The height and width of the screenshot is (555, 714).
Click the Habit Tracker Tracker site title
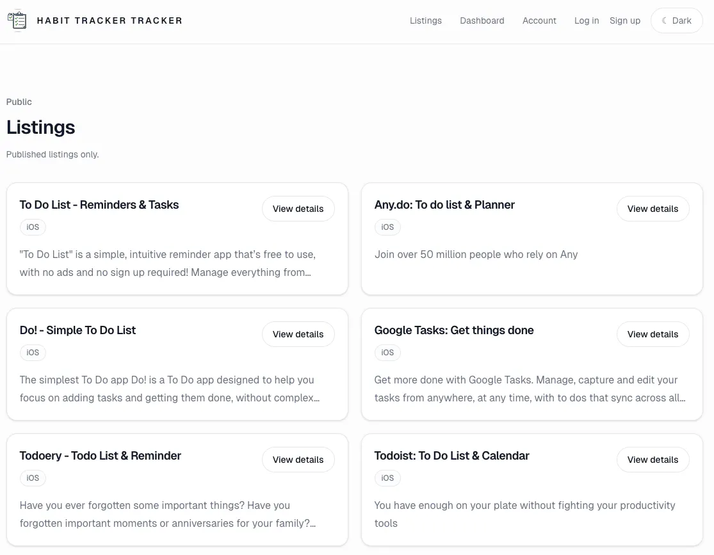(110, 20)
